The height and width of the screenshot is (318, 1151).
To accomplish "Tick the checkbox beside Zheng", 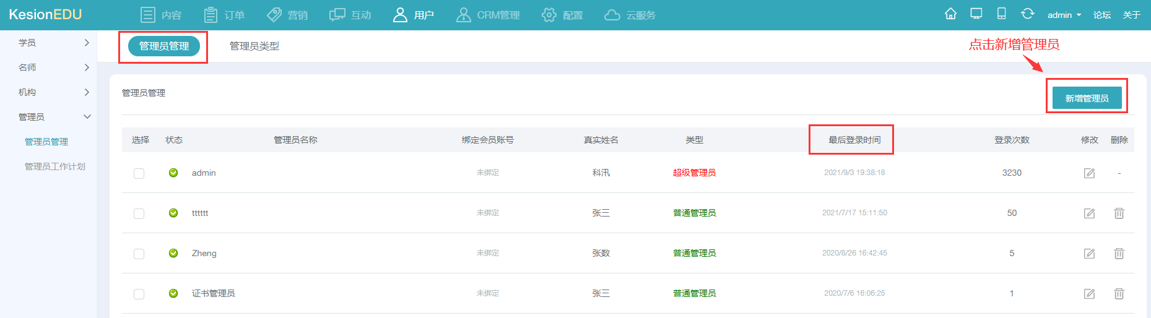I will point(139,254).
